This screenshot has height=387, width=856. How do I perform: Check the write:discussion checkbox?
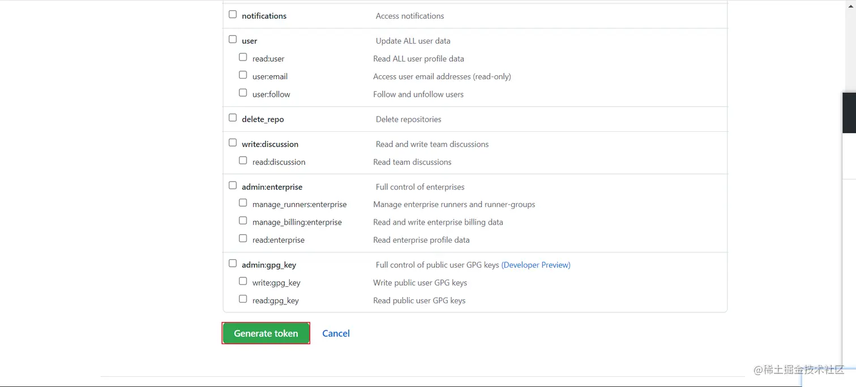point(233,143)
